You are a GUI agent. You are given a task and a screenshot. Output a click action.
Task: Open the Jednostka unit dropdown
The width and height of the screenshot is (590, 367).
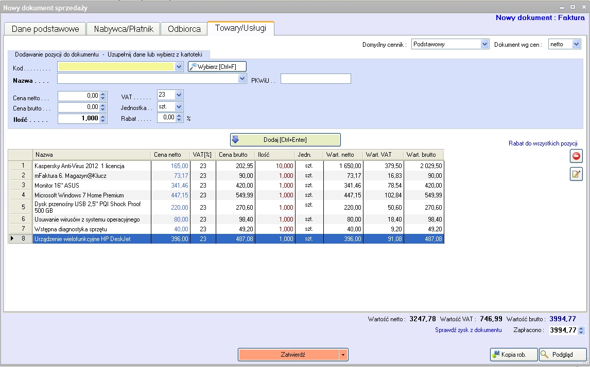179,106
